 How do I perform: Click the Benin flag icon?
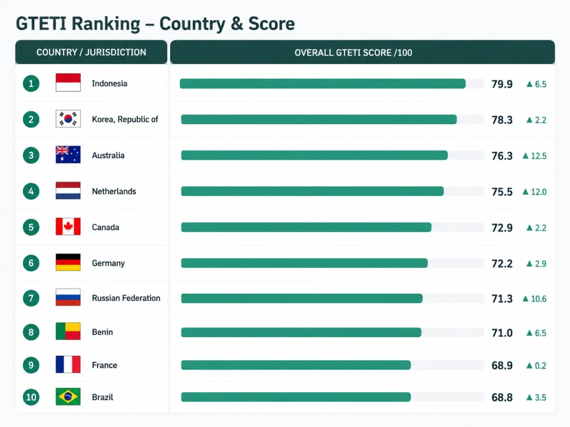[68, 332]
